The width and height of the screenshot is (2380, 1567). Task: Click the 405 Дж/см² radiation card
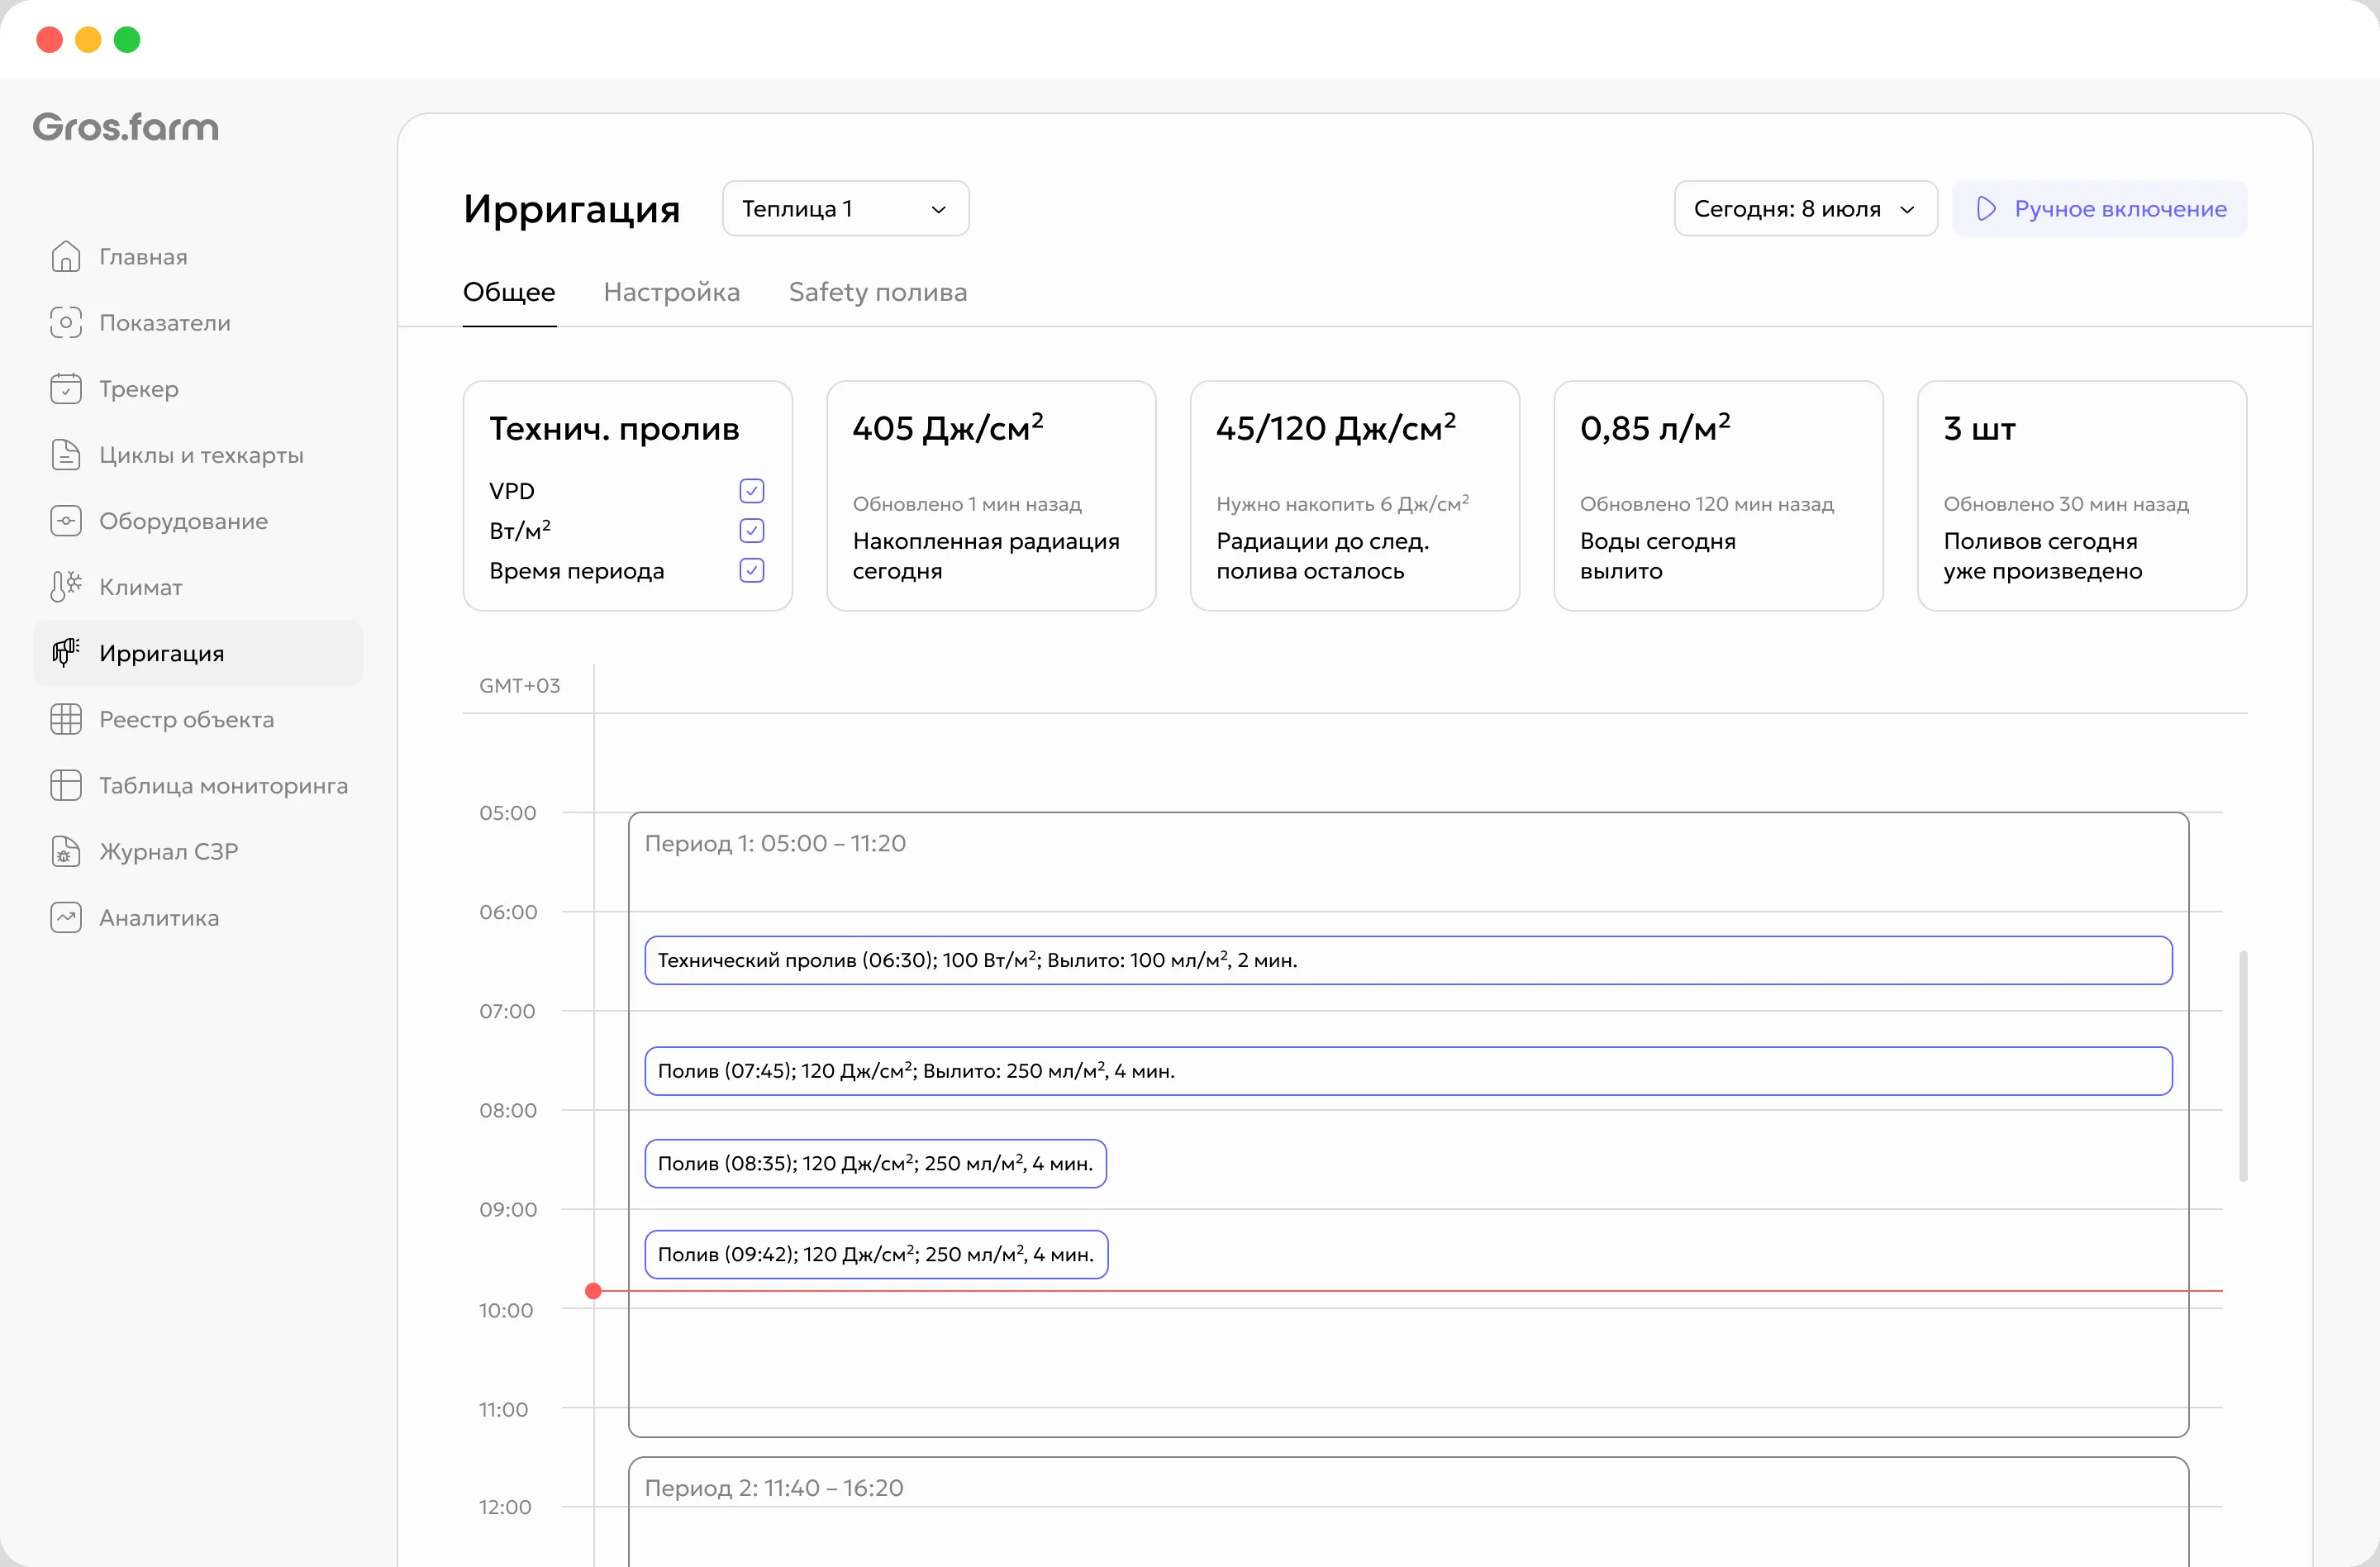(991, 496)
